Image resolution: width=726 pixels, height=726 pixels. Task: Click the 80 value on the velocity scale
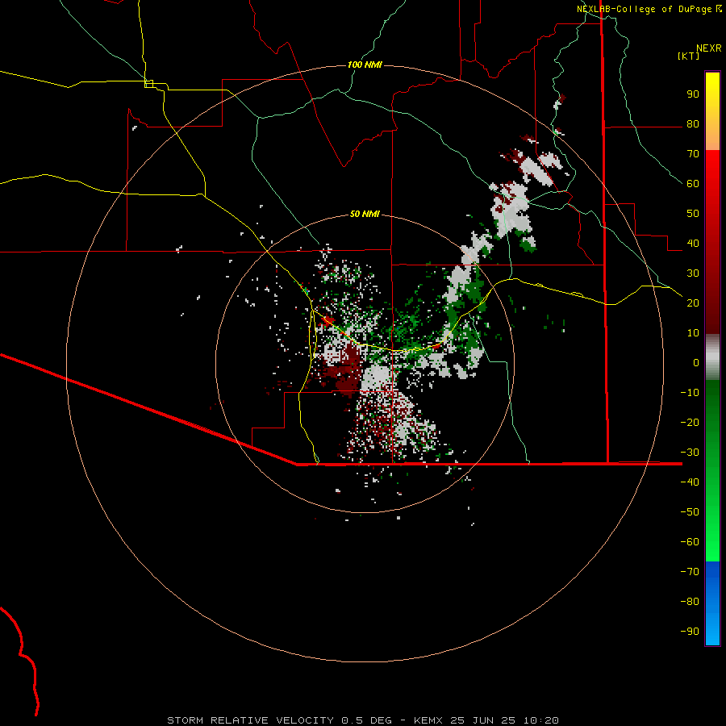click(693, 124)
